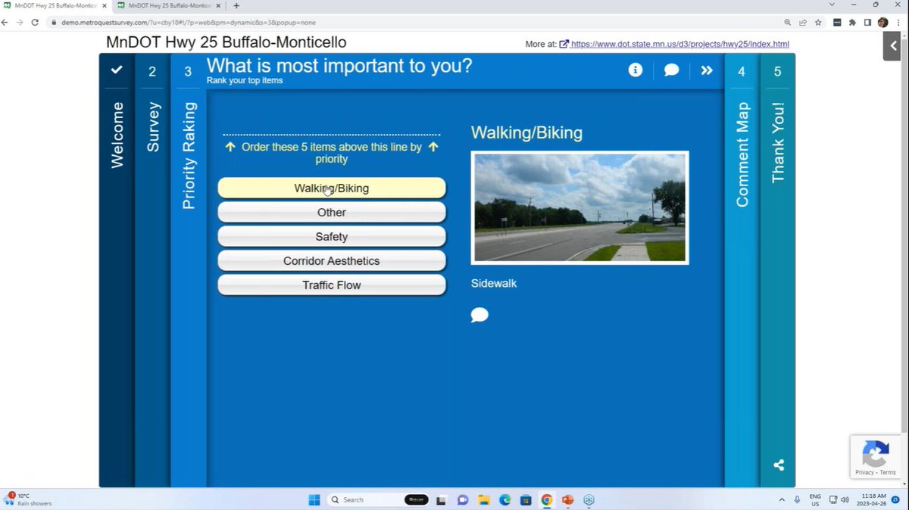
Task: Select the Traffic Flow priority item
Action: pos(332,285)
